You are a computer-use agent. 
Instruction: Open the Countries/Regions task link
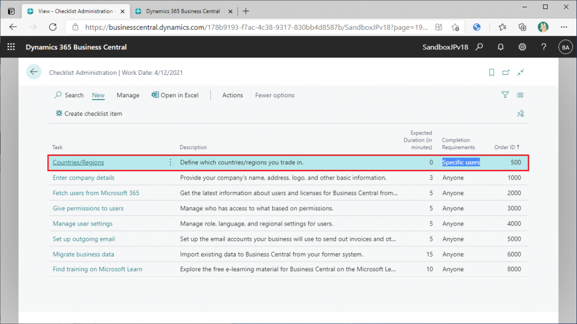[78, 163]
